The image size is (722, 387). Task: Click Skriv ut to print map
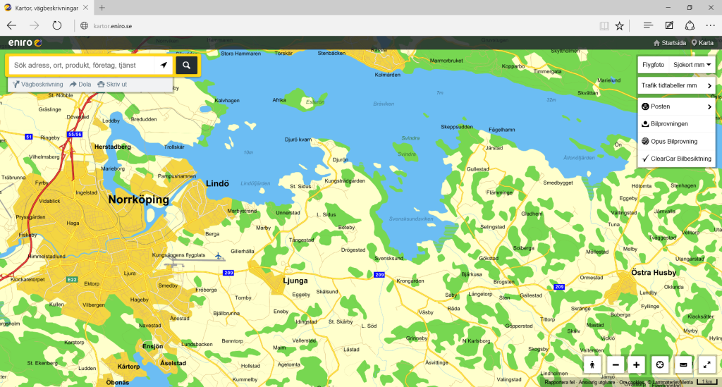coord(112,84)
